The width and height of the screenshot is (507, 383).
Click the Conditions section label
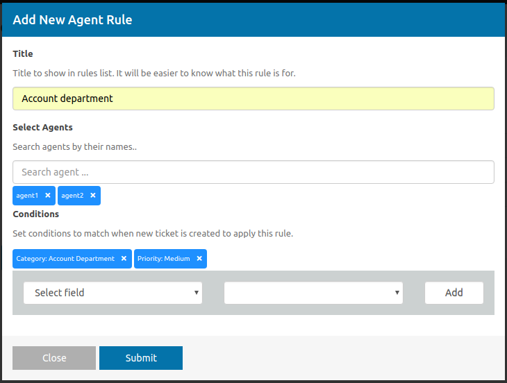click(36, 214)
